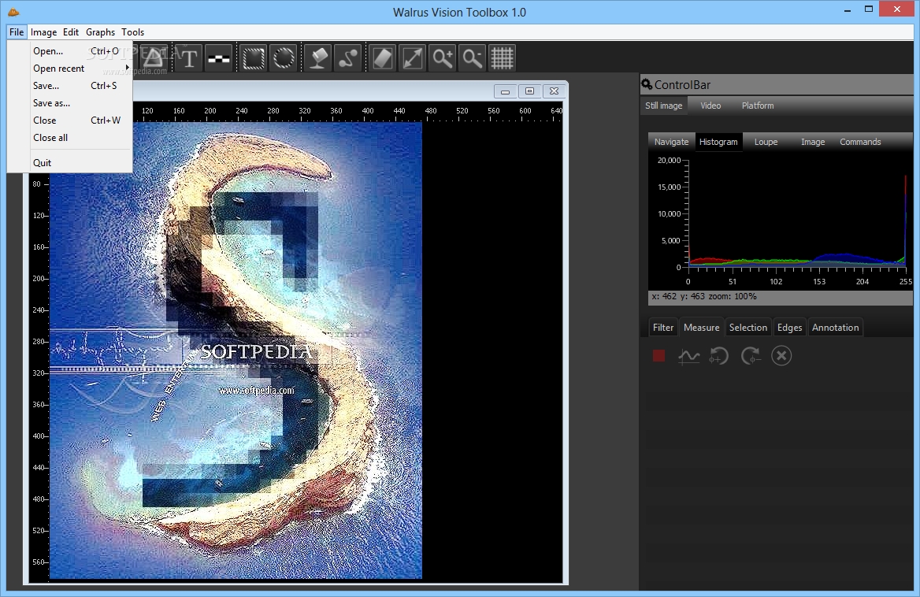Select the Text tool in the toolbar

[x=189, y=58]
